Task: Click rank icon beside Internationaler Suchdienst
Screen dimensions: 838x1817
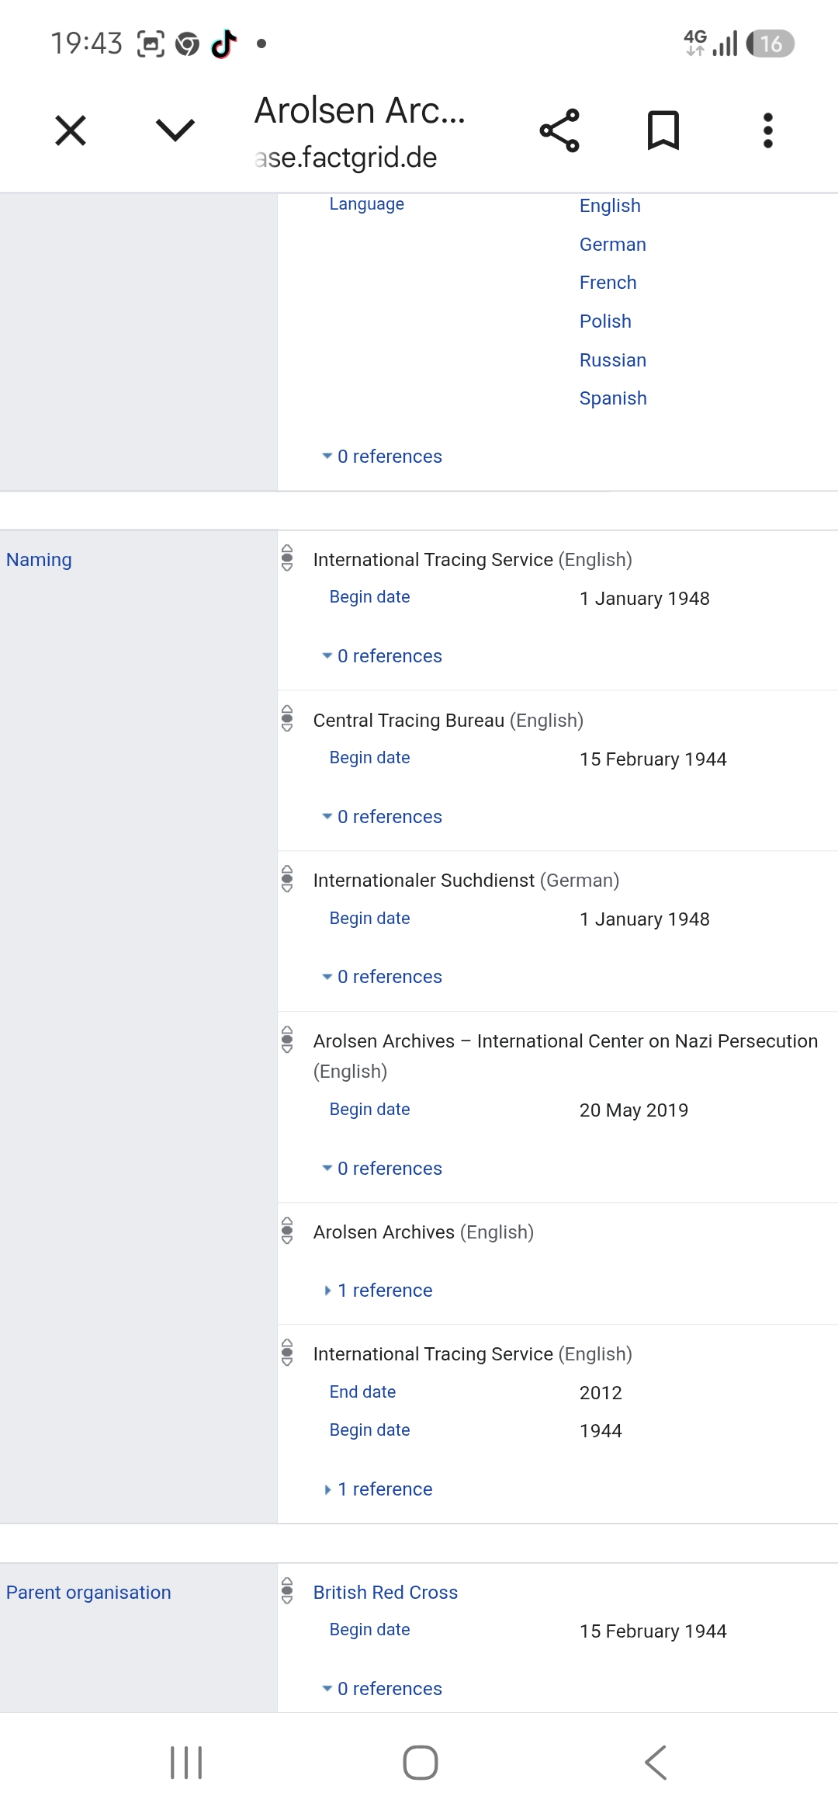Action: pos(287,879)
